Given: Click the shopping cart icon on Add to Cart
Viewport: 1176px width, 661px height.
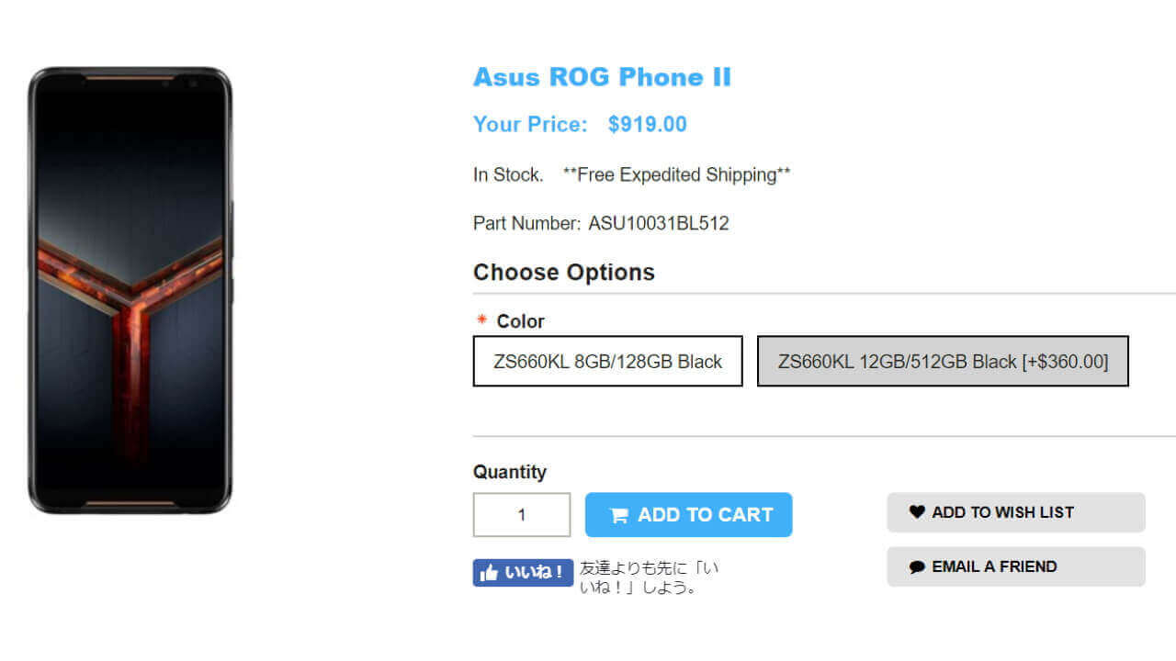Looking at the screenshot, I should tap(619, 515).
